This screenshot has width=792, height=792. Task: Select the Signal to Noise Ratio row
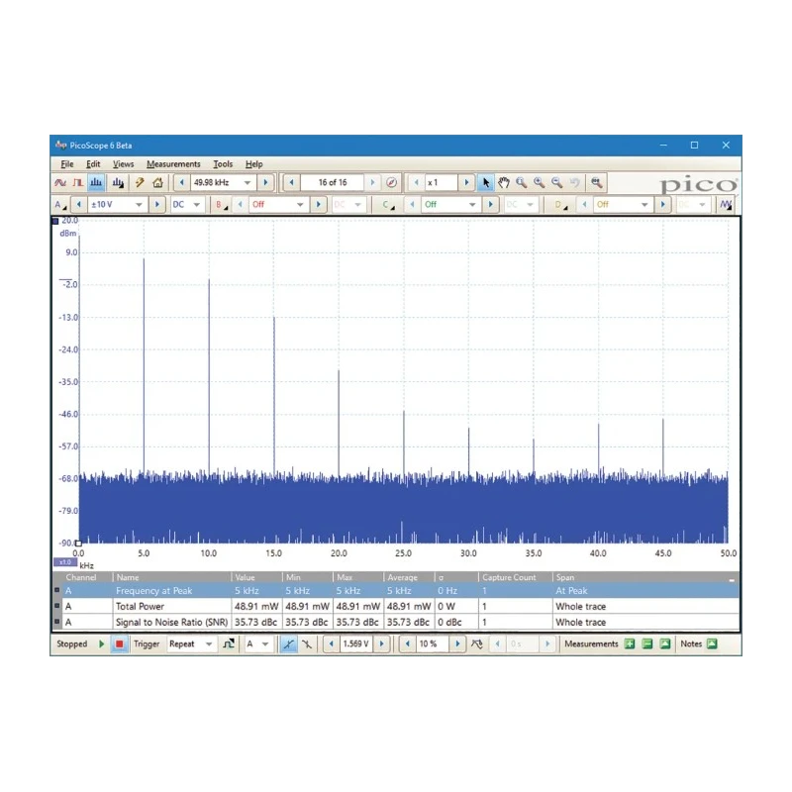coord(397,623)
